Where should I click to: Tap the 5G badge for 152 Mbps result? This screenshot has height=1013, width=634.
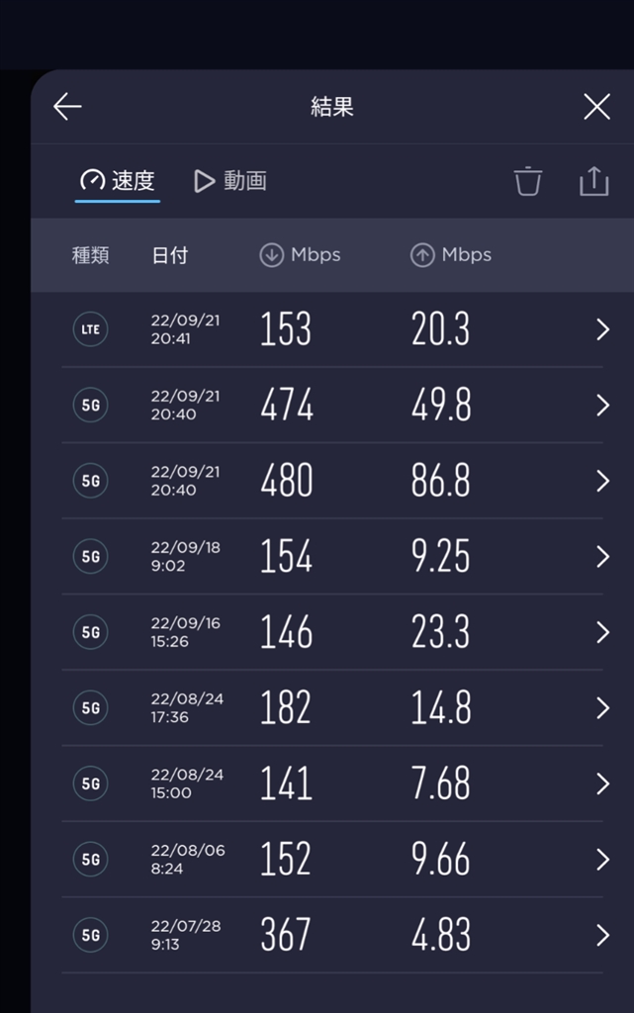(x=91, y=860)
